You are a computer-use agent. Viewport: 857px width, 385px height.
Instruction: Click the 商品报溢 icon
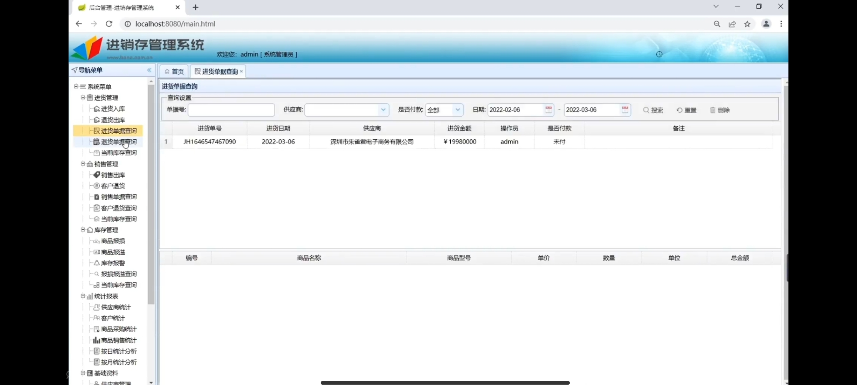click(x=96, y=252)
